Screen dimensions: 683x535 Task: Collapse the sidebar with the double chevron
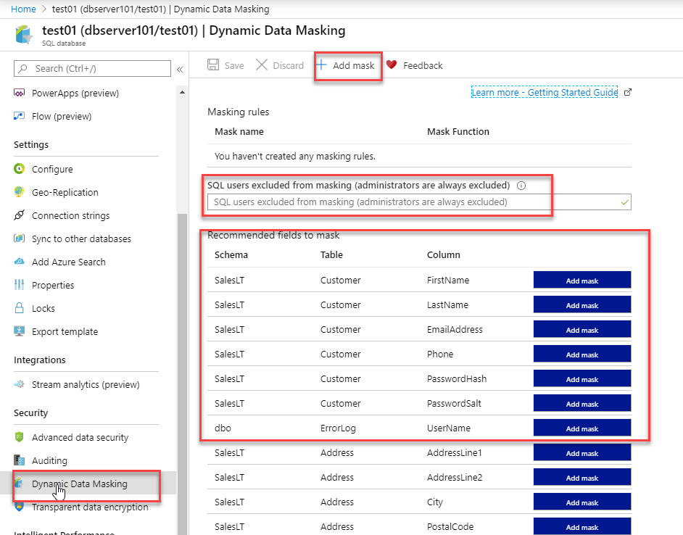click(180, 70)
